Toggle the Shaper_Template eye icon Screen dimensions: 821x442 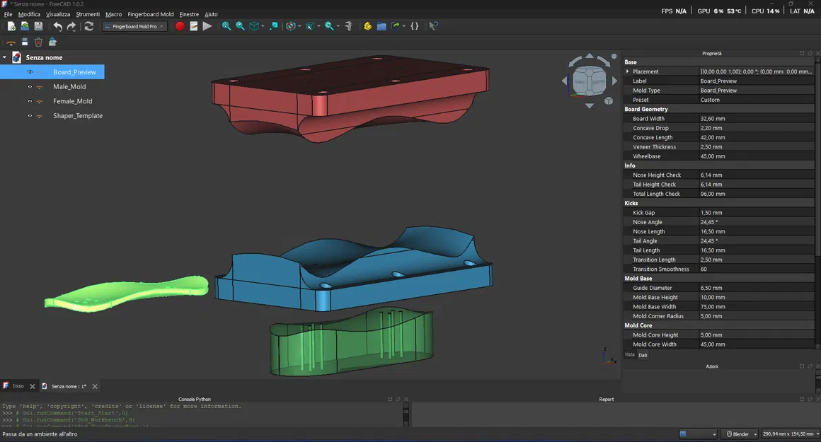coord(30,115)
